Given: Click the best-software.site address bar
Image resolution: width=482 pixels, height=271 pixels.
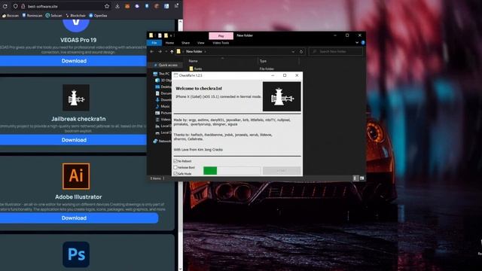Looking at the screenshot, I should tap(62, 6).
